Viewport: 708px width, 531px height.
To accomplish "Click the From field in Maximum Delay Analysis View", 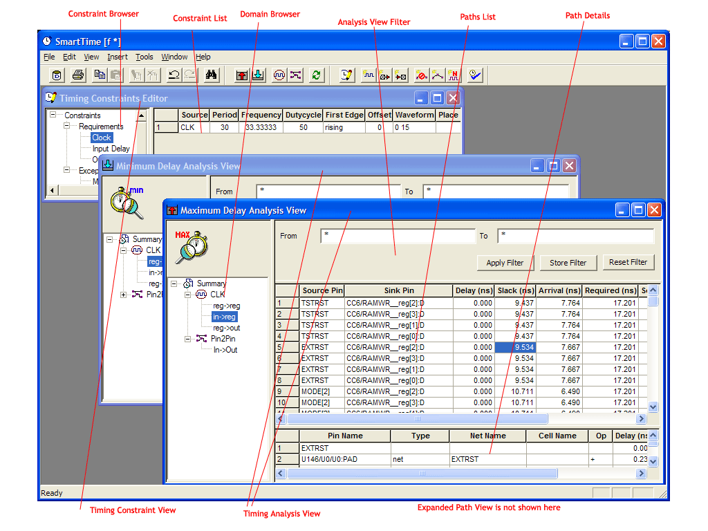I will (x=398, y=236).
